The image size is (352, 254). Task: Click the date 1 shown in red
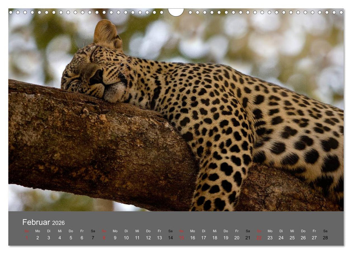[x=26, y=237]
